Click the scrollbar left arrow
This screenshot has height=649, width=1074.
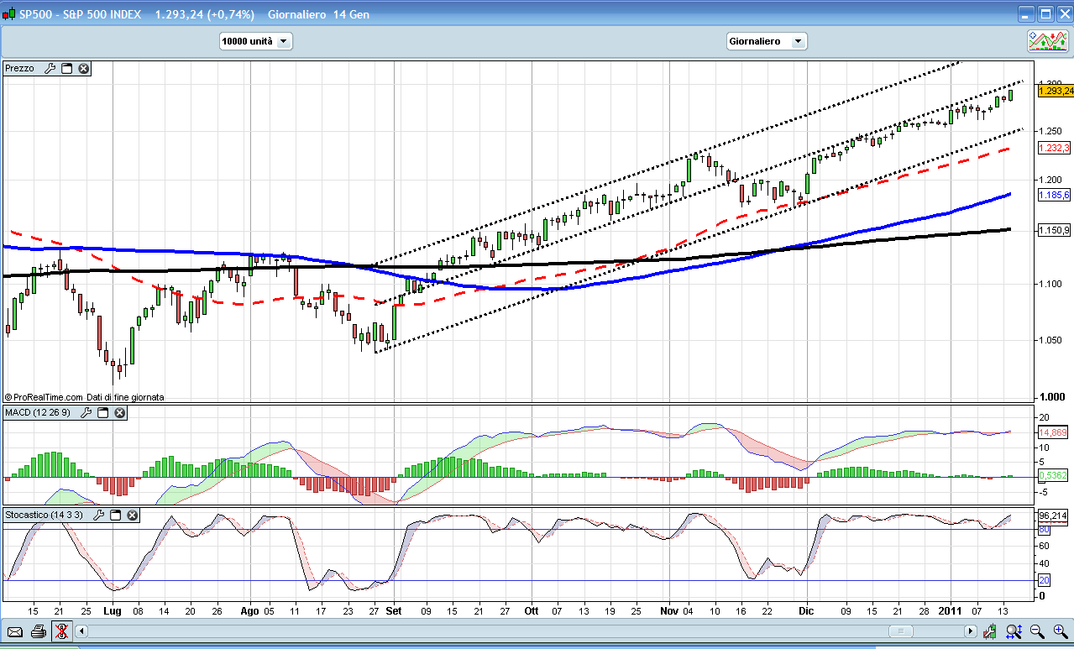pyautogui.click(x=81, y=631)
